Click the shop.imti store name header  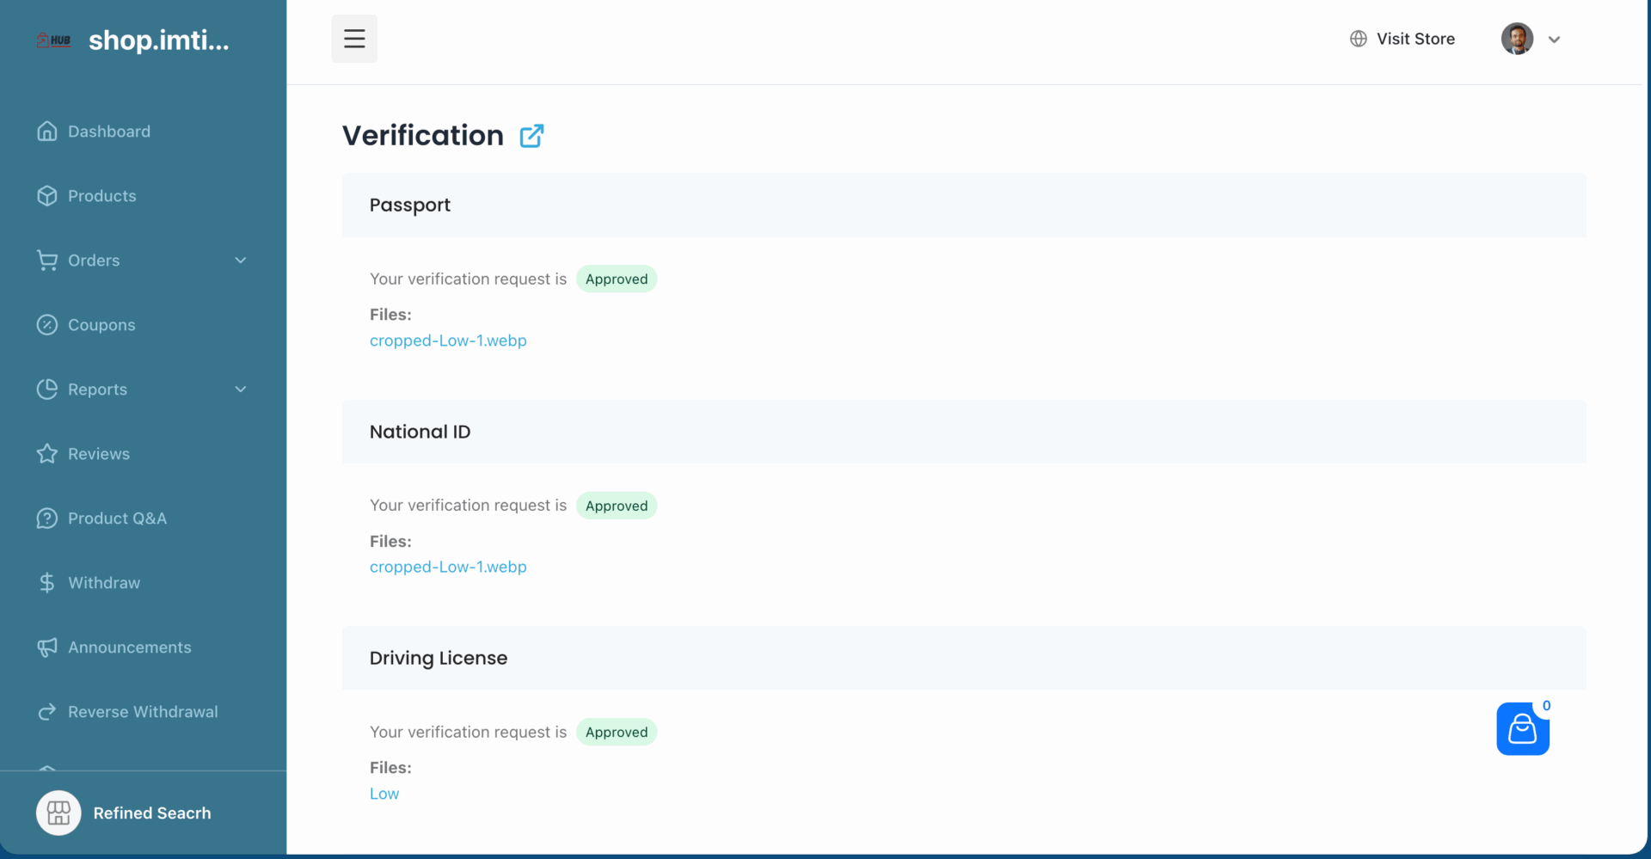(x=158, y=40)
